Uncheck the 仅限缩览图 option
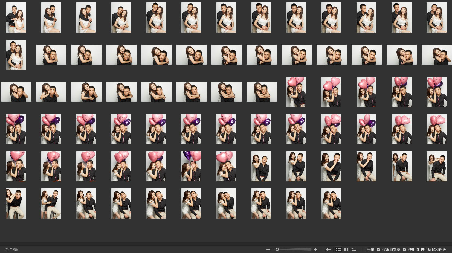This screenshot has width=452, height=253. tap(379, 249)
